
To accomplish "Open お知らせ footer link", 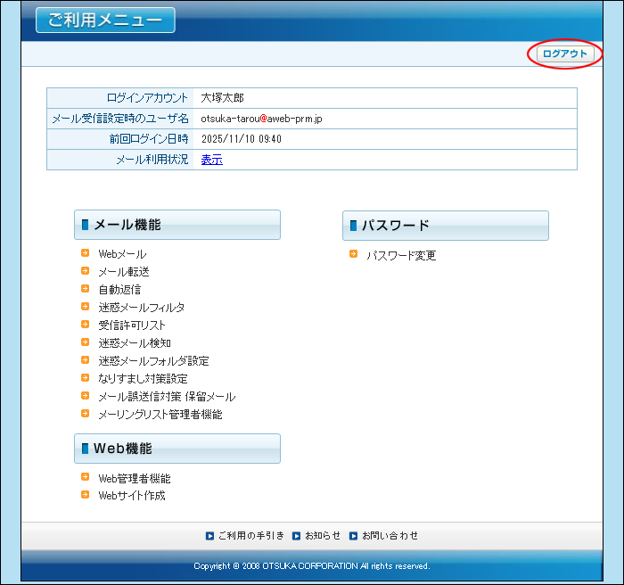I will (x=323, y=536).
